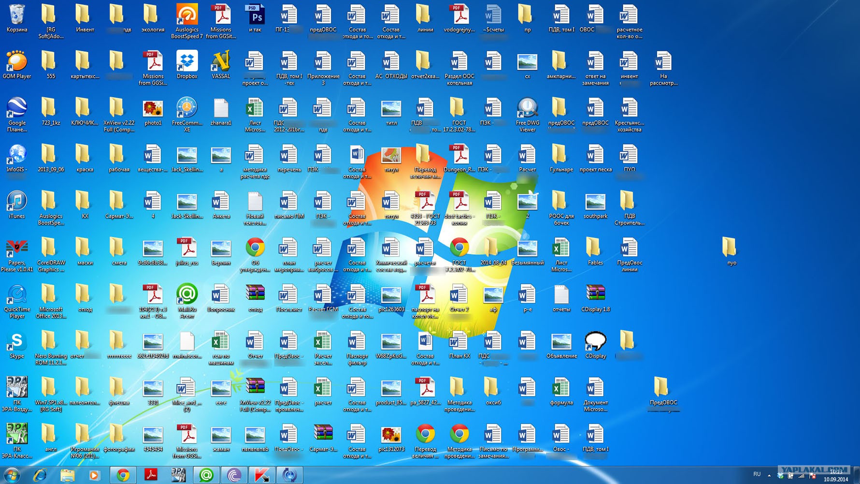Screen dimensions: 860x484
Task: Select the отчеты blank file icon
Action: click(561, 298)
